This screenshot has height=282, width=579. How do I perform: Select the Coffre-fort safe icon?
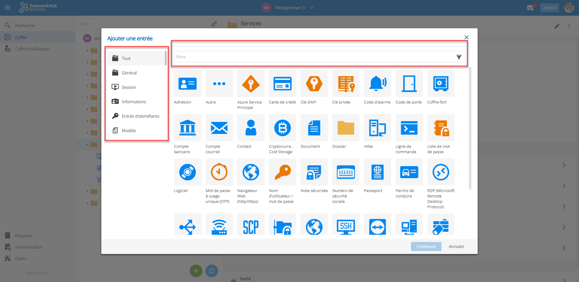click(x=441, y=83)
